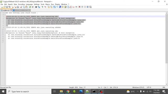Image resolution: width=168 pixels, height=94 pixels.
Task: Click the user defined language icon
Action: tap(62, 7)
